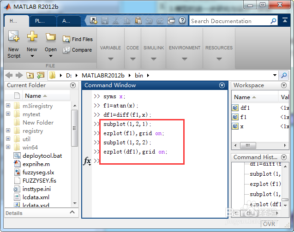The height and width of the screenshot is (232, 294).
Task: Go back with the left arrow in address bar
Action: [x=9, y=75]
